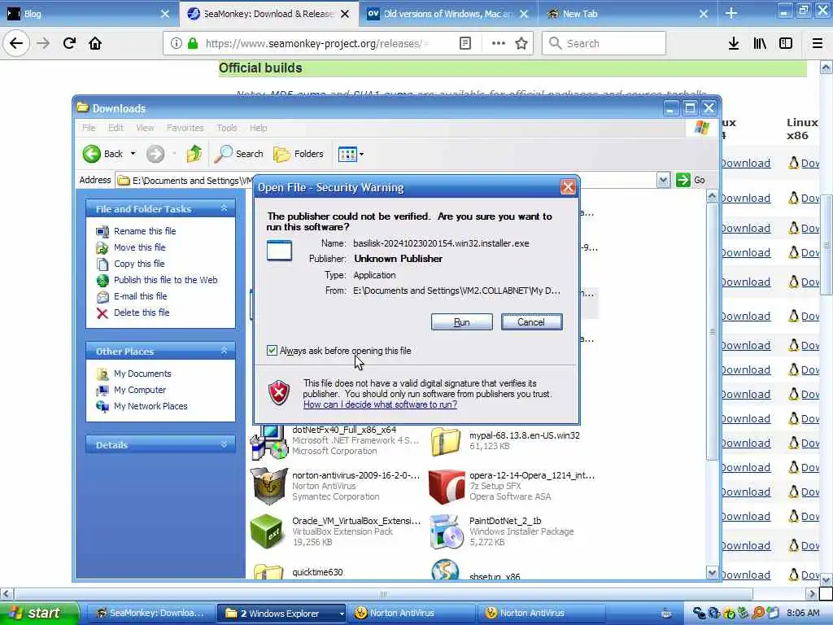Select the mypal-68.13.8.en-US.win32 folder icon
The width and height of the screenshot is (833, 625).
coord(446,440)
